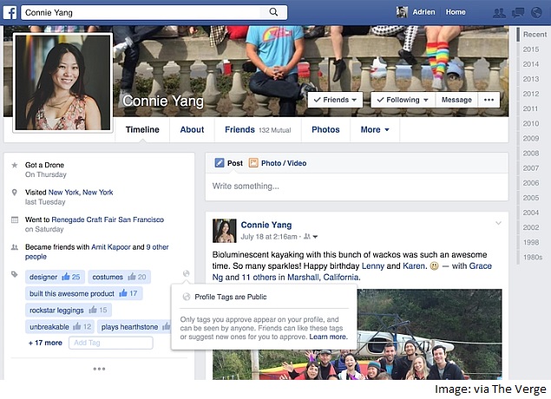This screenshot has width=551, height=399.
Task: Open the post options chevron
Action: coord(498,223)
